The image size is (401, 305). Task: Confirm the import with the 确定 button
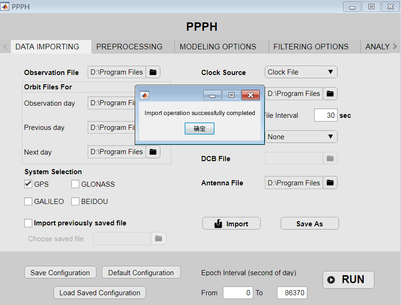[200, 129]
